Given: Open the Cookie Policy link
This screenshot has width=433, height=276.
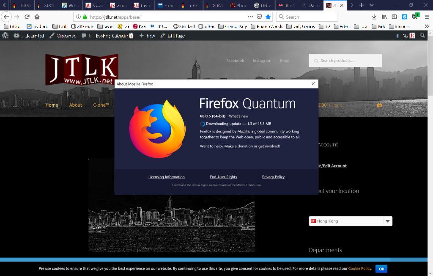Looking at the screenshot, I should tap(360, 268).
